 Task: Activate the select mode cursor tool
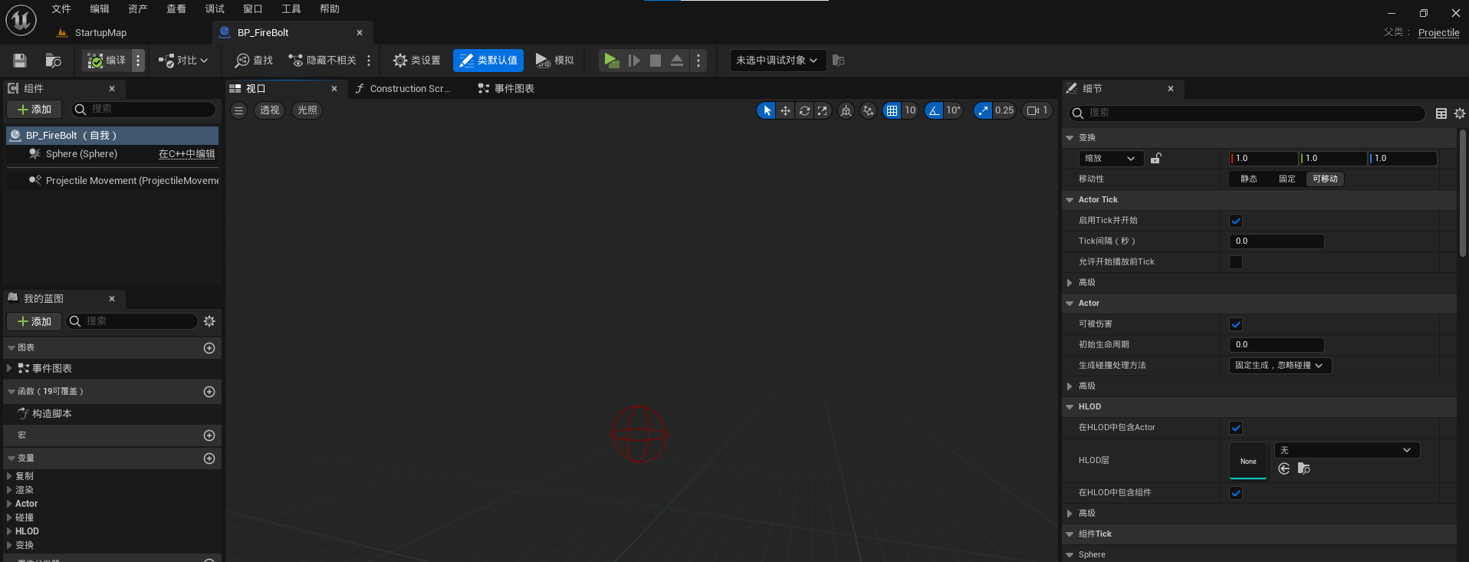[x=767, y=110]
